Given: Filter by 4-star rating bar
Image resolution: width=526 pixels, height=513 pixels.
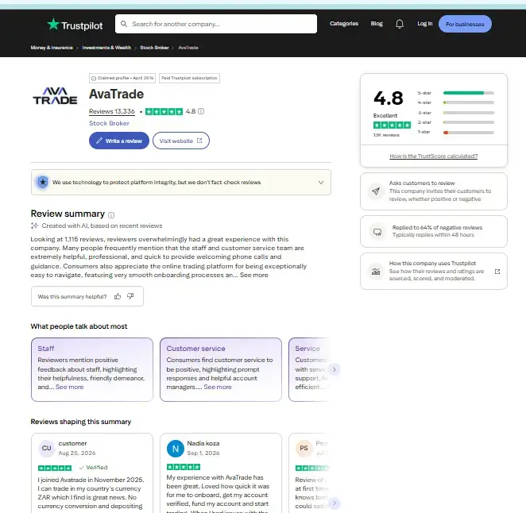Looking at the screenshot, I should pyautogui.click(x=455, y=102).
